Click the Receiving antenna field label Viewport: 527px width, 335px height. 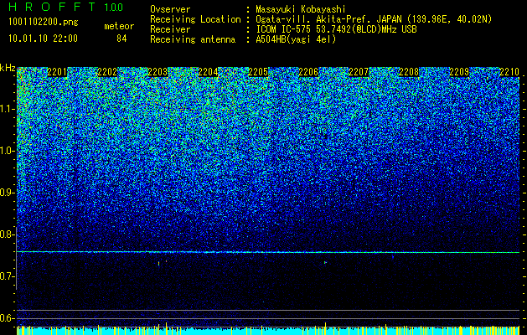point(193,39)
